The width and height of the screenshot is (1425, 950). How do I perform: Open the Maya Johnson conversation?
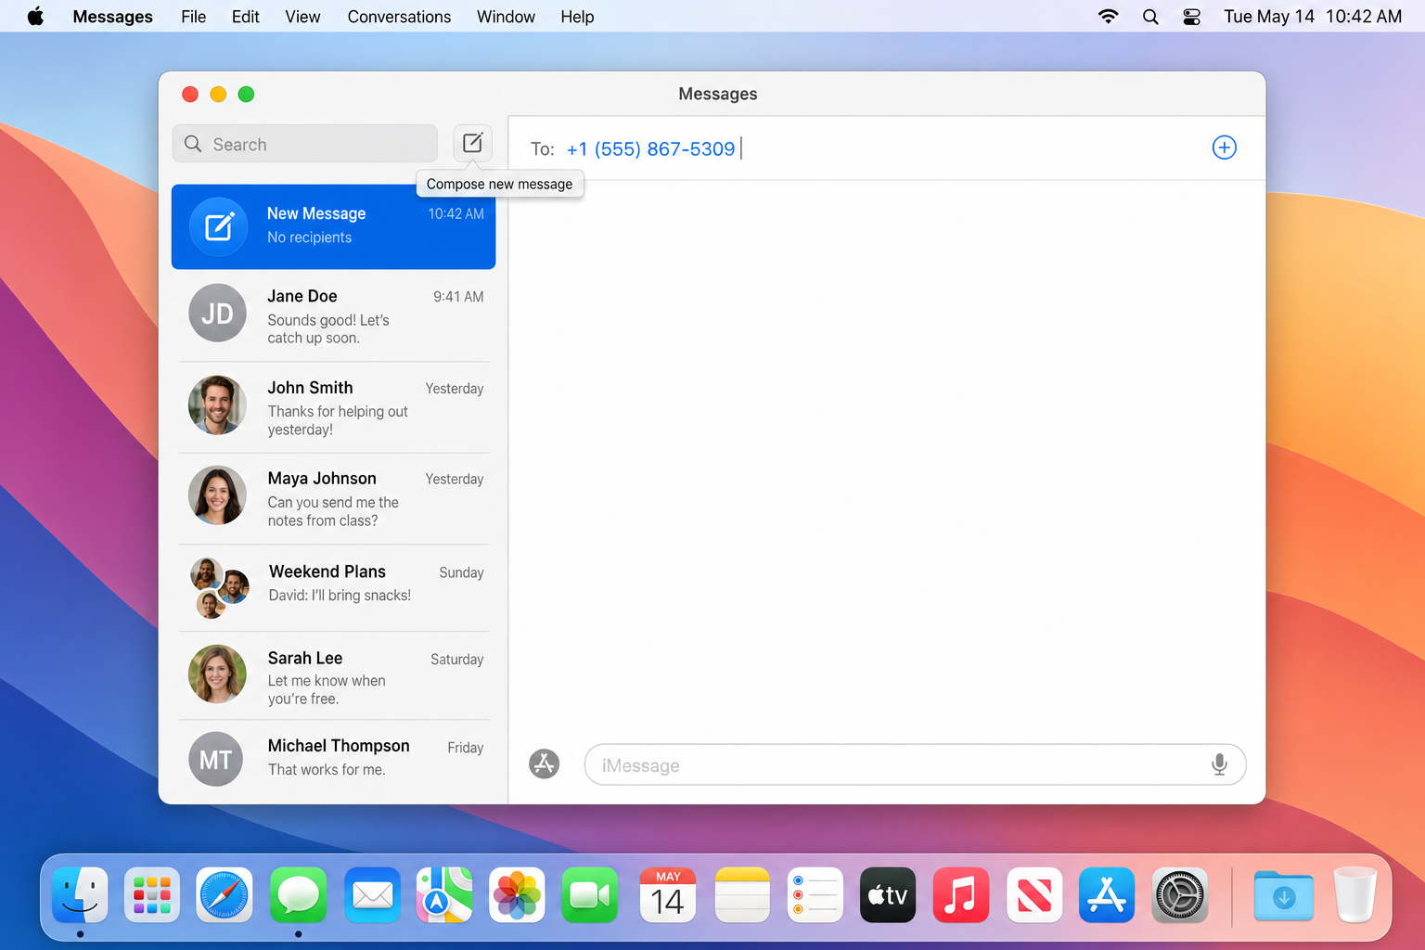click(x=333, y=498)
